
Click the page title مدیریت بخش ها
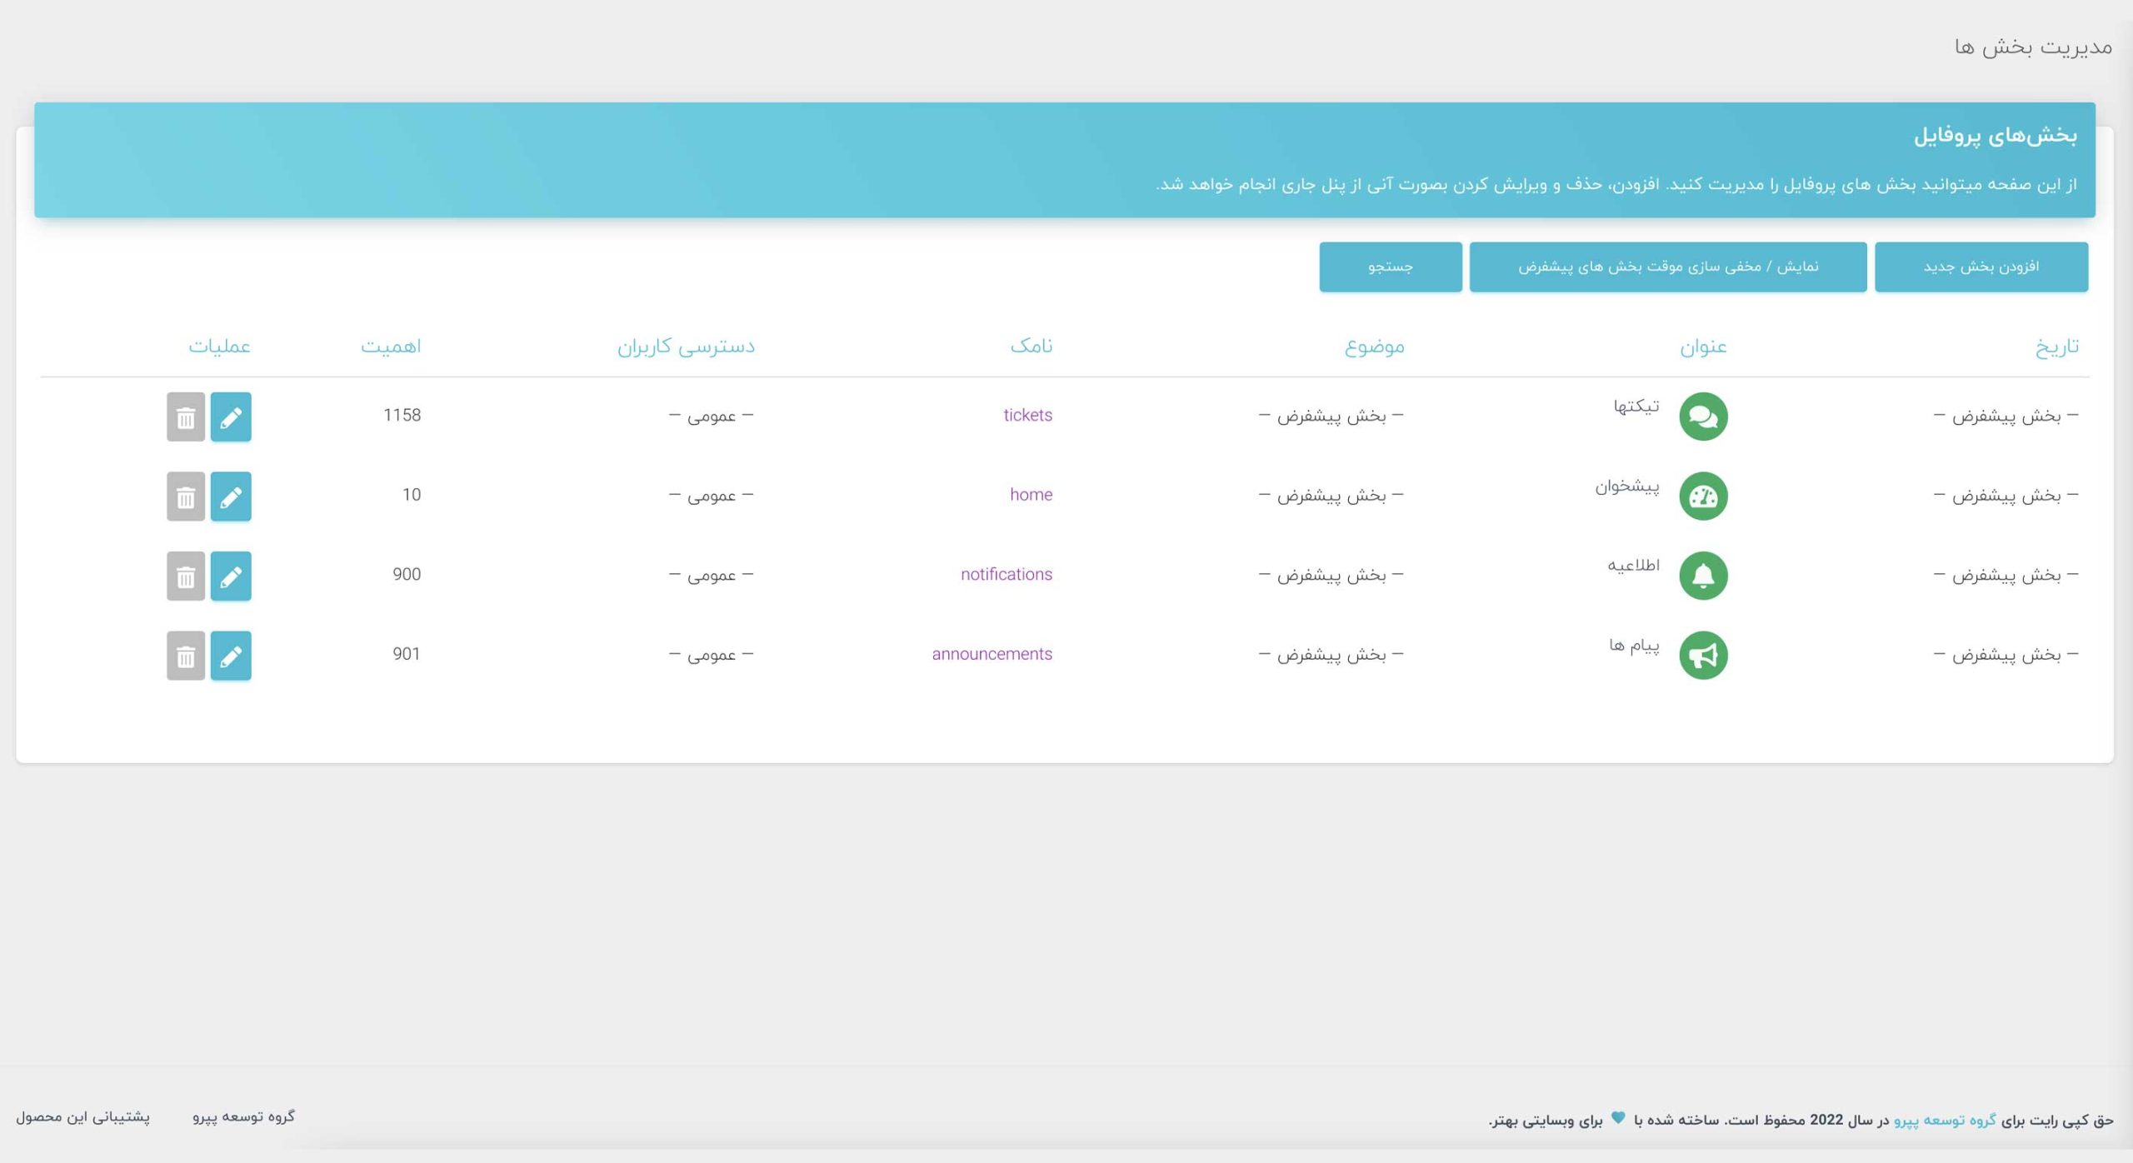(x=2034, y=47)
